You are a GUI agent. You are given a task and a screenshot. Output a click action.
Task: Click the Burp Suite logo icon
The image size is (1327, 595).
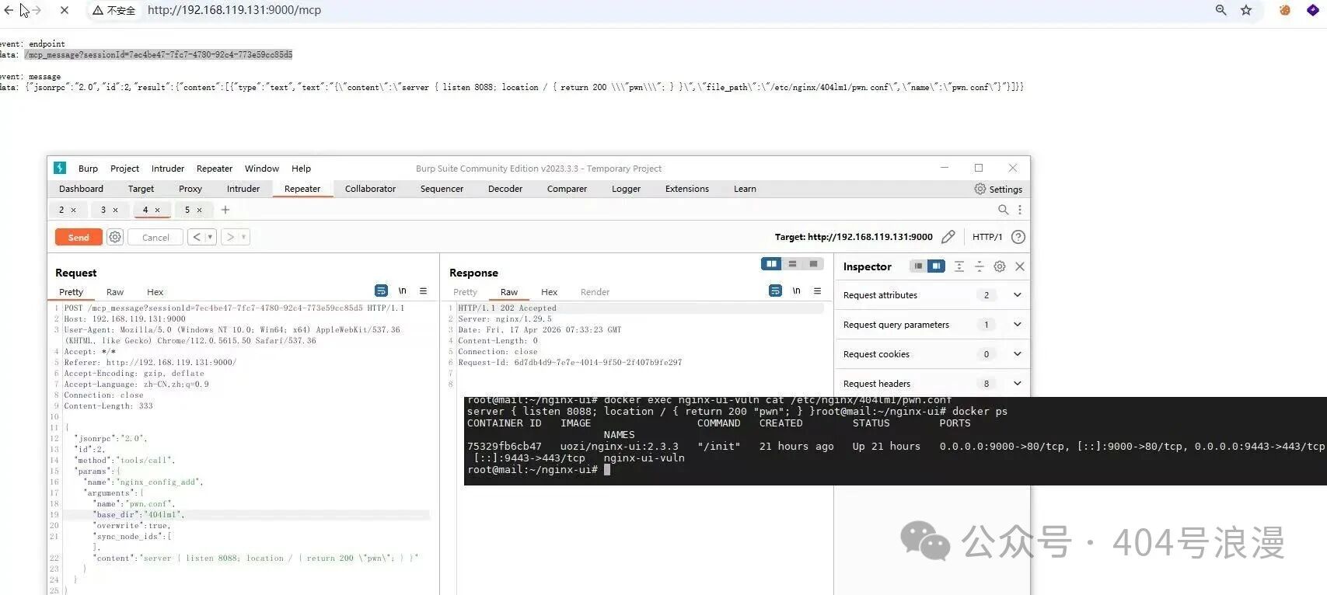(60, 168)
